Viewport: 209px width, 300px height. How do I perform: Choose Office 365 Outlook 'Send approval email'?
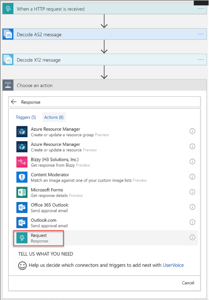tap(49, 211)
